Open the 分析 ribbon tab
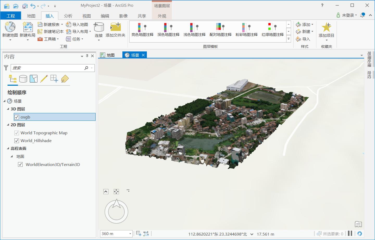Screen dimensions: 375x240 click(x=68, y=16)
